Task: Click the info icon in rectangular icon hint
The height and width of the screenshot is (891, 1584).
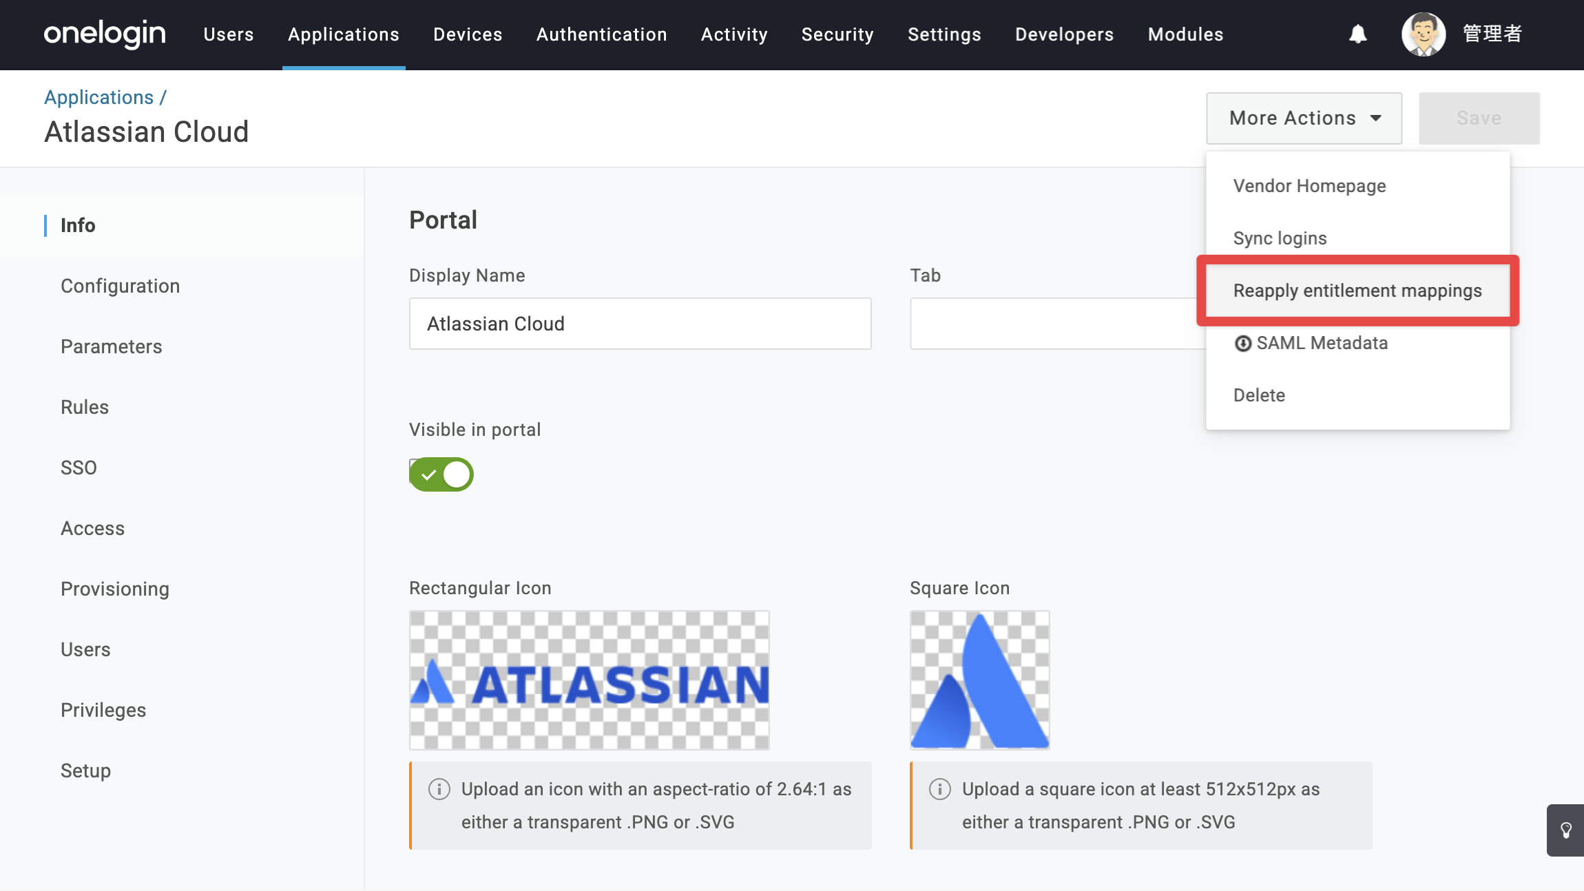Action: (x=439, y=789)
